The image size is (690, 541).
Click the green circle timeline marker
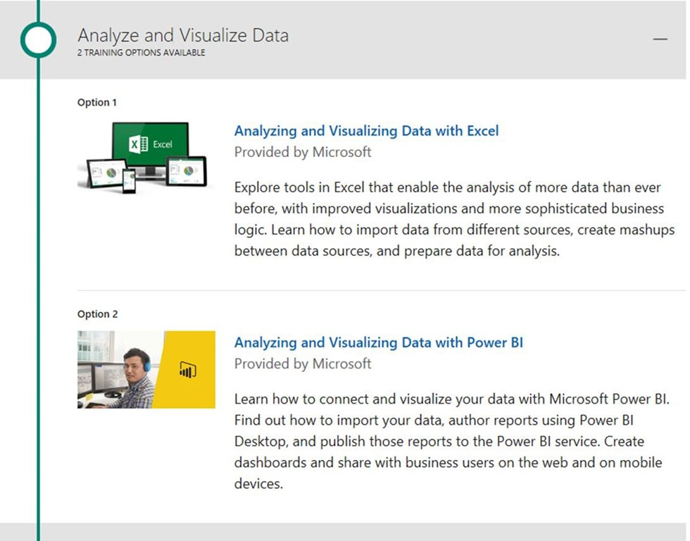coord(38,39)
